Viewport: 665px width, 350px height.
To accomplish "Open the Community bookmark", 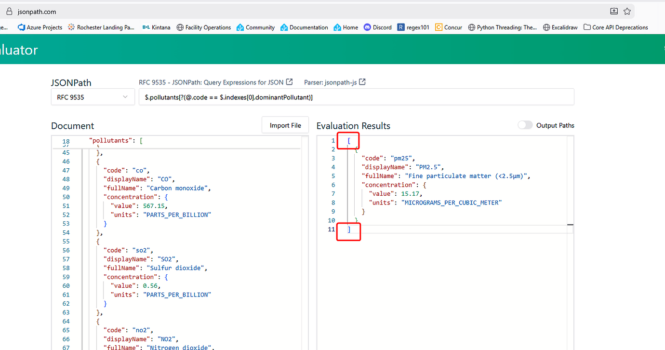I will coord(256,27).
